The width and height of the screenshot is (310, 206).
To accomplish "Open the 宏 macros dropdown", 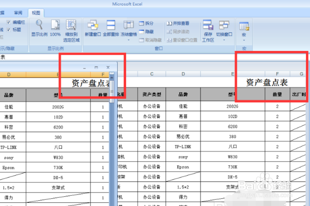I will pos(244,31).
